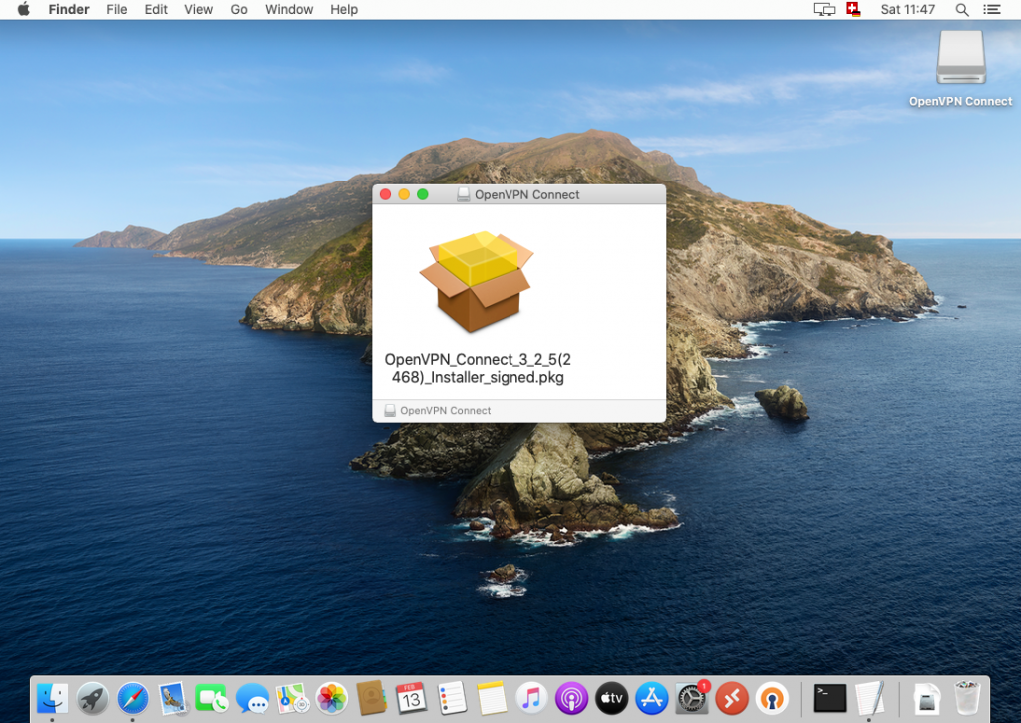Open the Calendar app showing Feb 13

(x=412, y=698)
